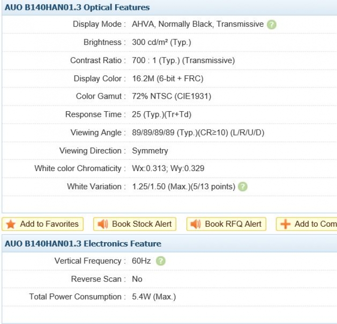Click the 'White Variation :' label
The image size is (337, 324).
coord(96,187)
